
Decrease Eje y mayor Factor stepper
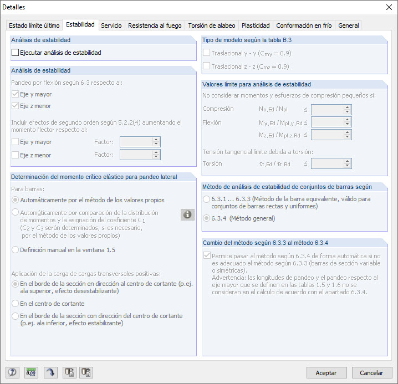[156, 144]
